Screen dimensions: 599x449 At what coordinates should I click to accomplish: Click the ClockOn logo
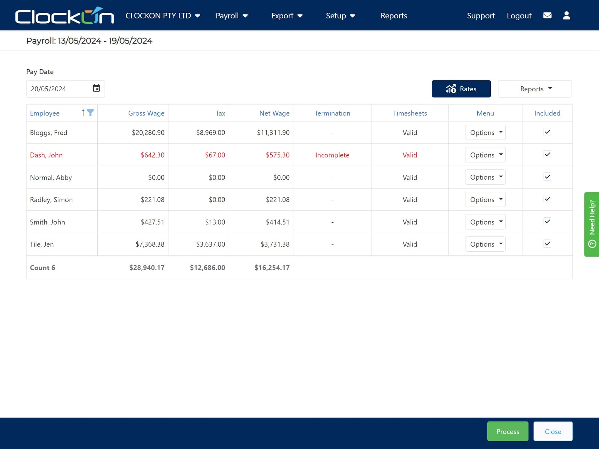[65, 15]
